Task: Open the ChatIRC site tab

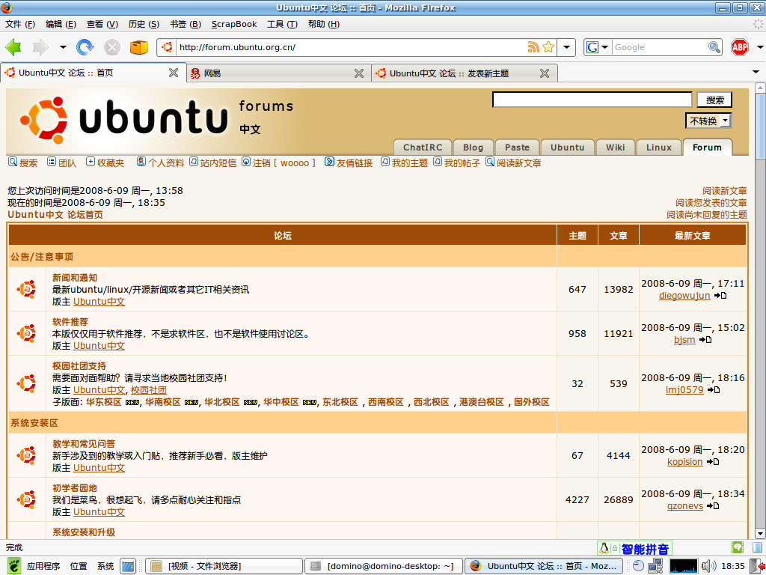Action: pyautogui.click(x=423, y=147)
